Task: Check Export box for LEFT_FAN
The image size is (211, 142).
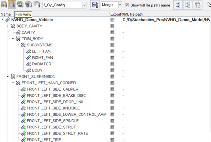Action: 112,51
